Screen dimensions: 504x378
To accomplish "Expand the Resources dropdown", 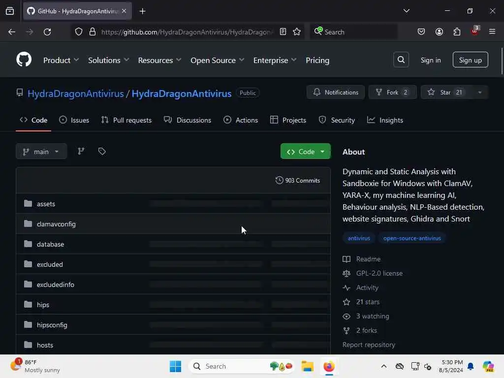I will pos(159,60).
